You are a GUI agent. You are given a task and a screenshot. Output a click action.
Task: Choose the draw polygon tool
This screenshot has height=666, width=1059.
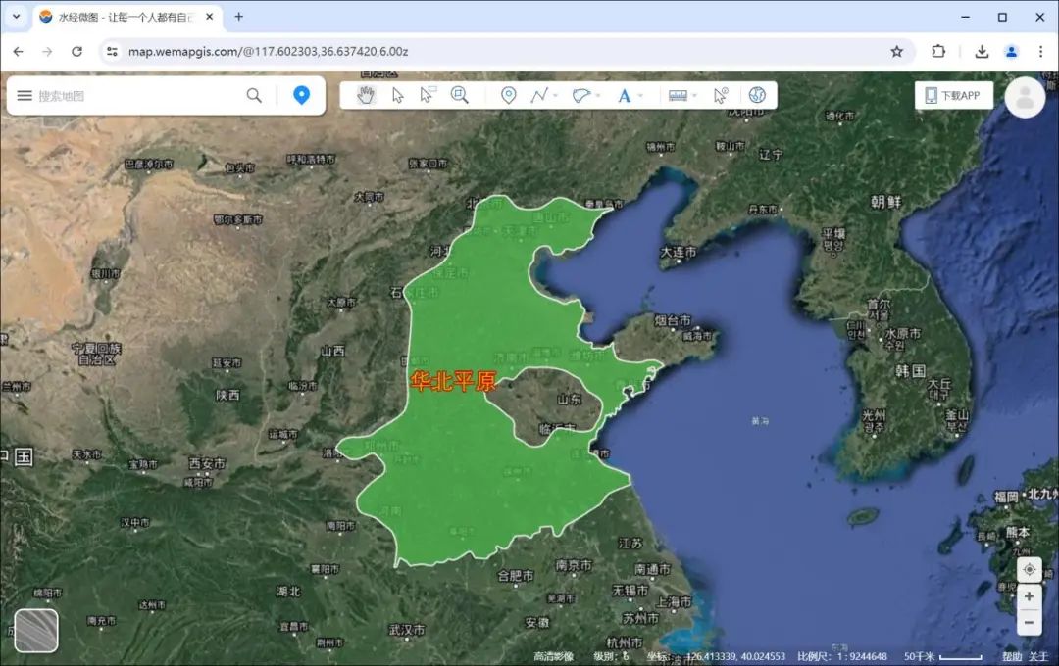point(580,95)
